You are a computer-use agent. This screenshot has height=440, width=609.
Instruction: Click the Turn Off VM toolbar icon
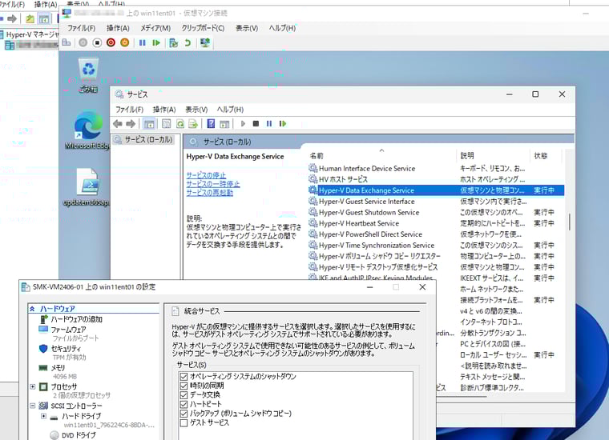tap(97, 42)
